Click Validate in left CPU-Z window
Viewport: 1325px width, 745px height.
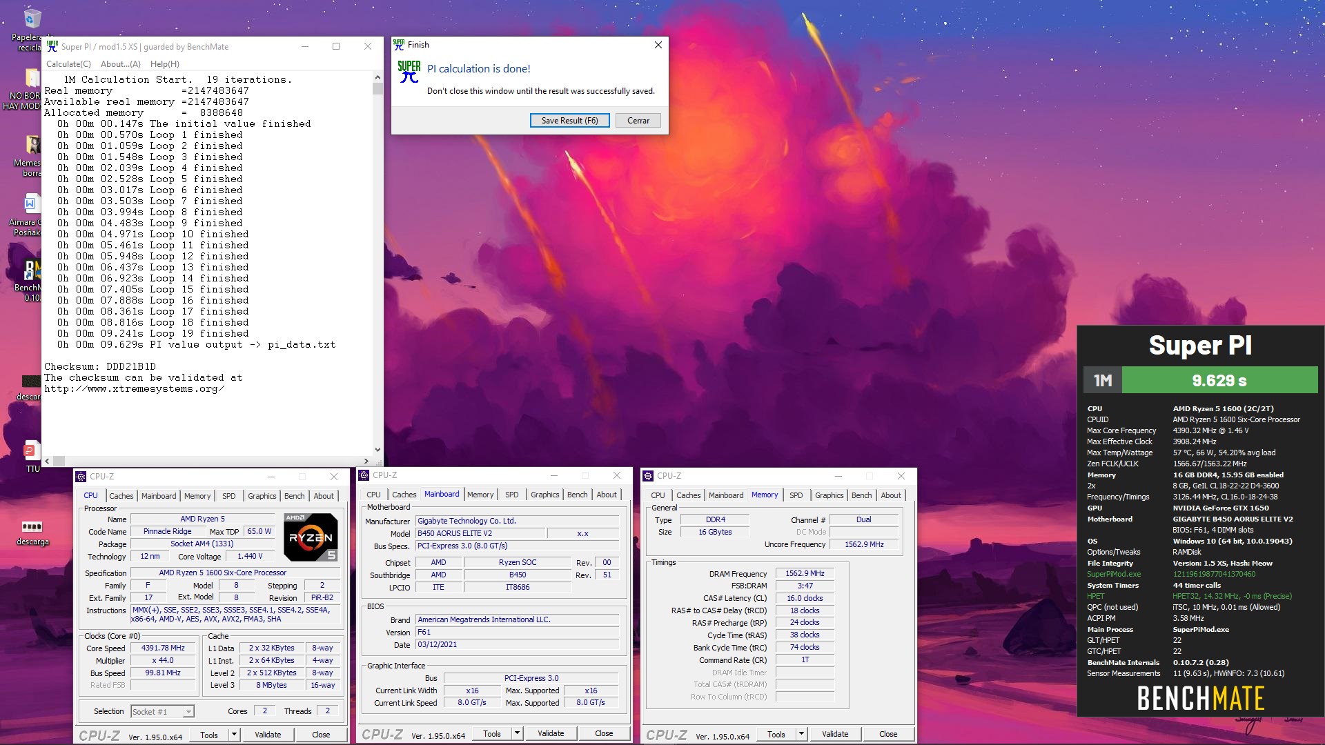268,735
